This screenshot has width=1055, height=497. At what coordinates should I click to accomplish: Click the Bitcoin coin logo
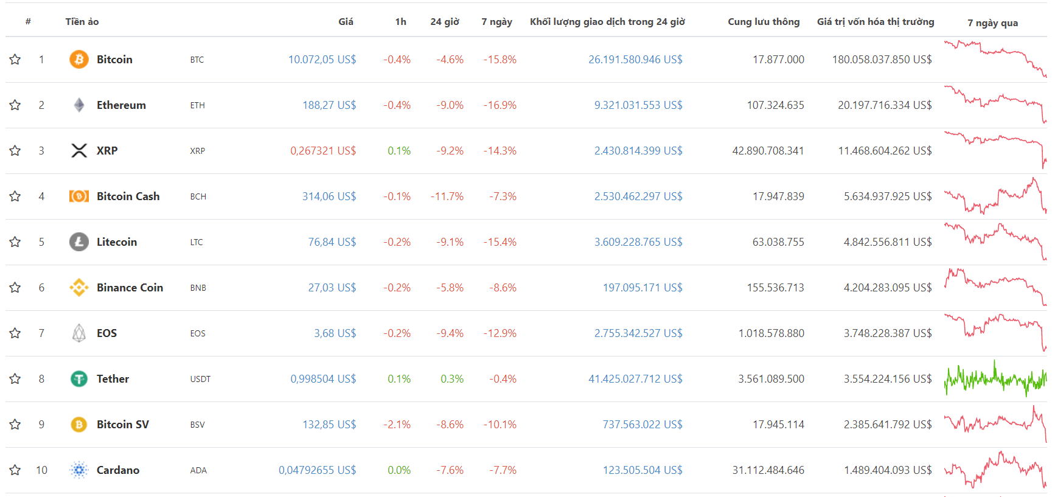pos(79,60)
